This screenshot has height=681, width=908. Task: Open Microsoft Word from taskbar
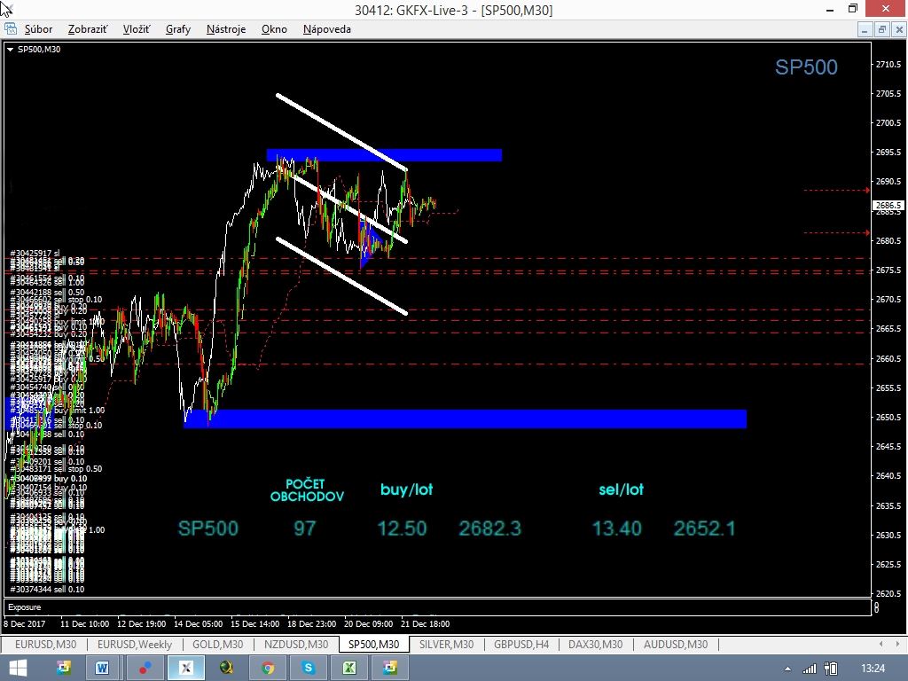pyautogui.click(x=102, y=669)
